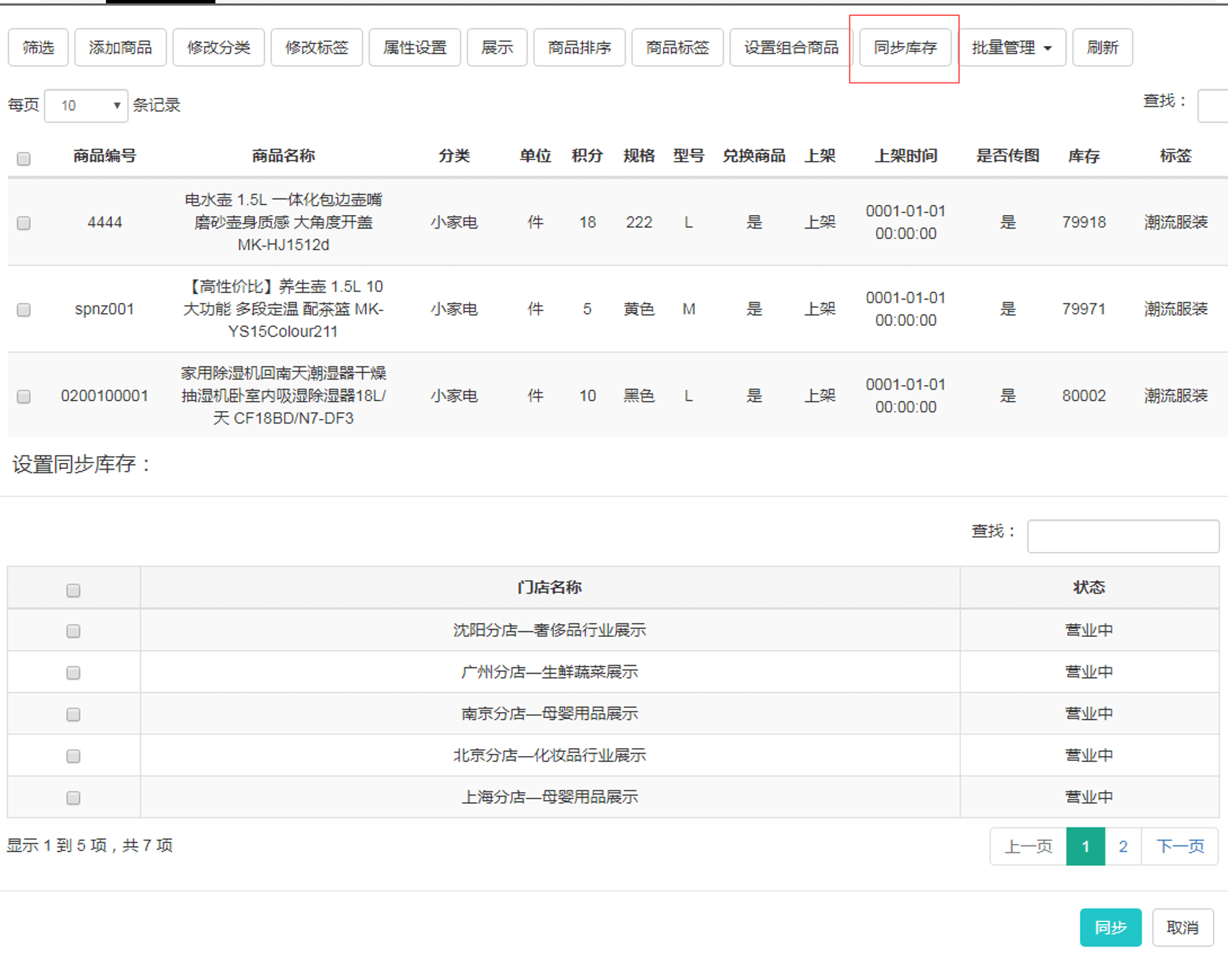Click 潮流服装 tag for product 4444

[1175, 222]
